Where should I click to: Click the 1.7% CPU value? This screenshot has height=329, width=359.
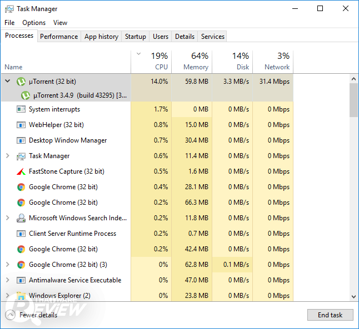point(161,109)
